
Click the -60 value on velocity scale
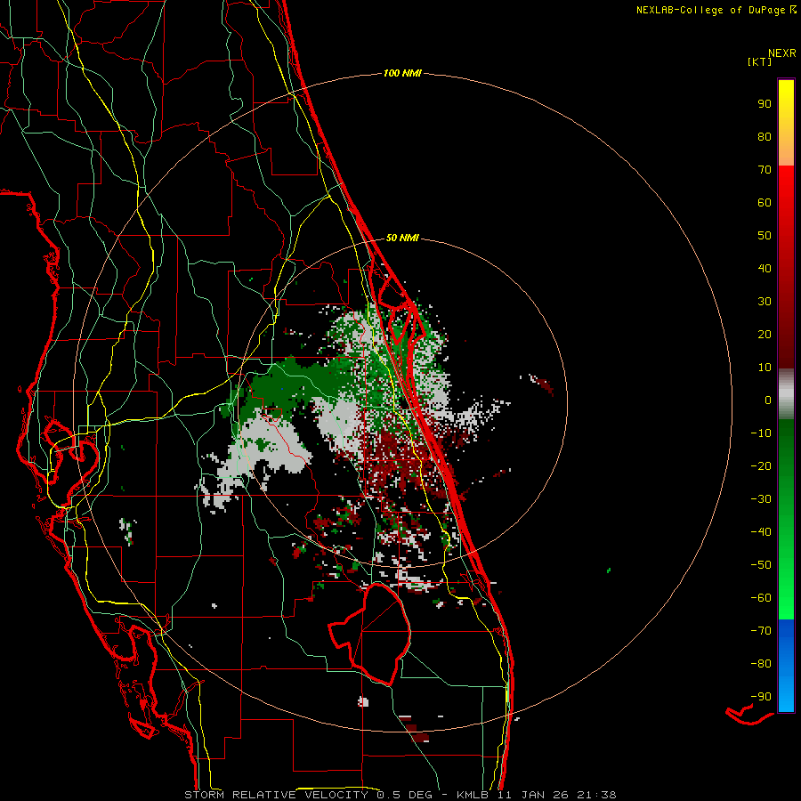pos(761,598)
